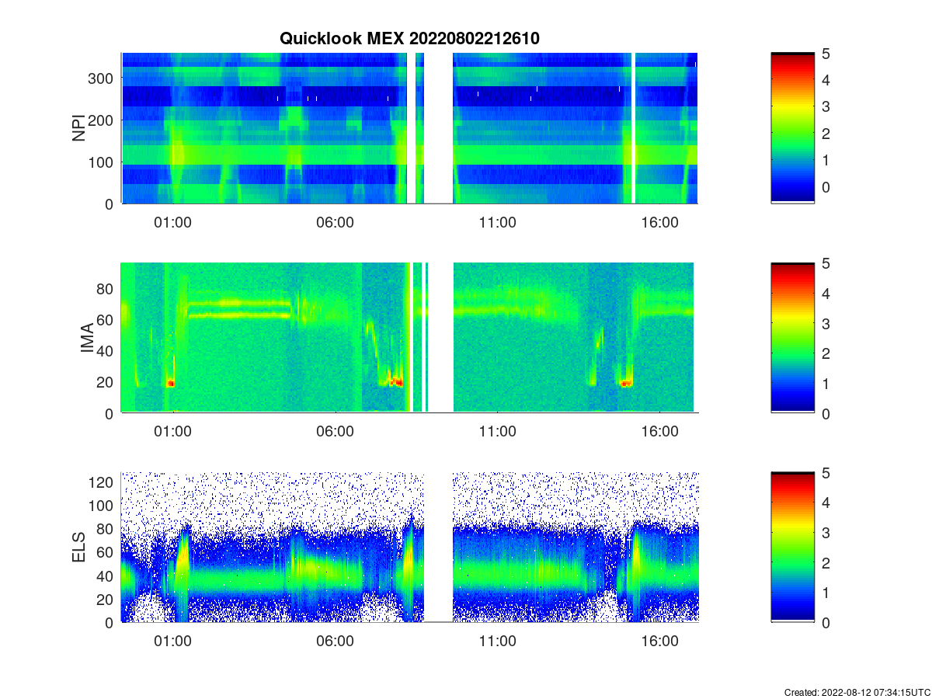Click the "0" label on the ELS colorbar

826,622
